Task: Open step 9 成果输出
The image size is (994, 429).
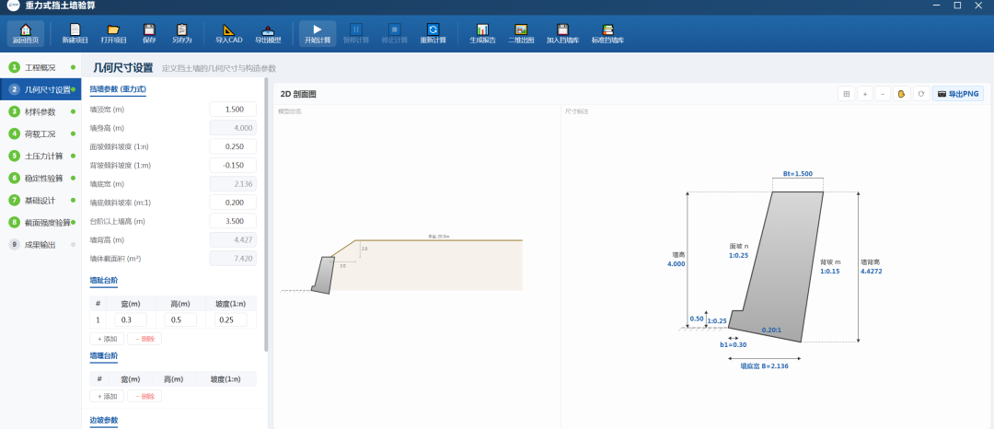Action: [40, 245]
